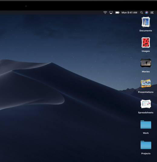Open the Wi-Fi status menu
This screenshot has width=157, height=162.
point(105,13)
